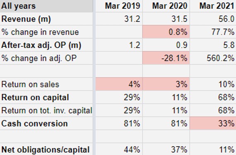Click the 10% return on sales cell

[x=213, y=84]
